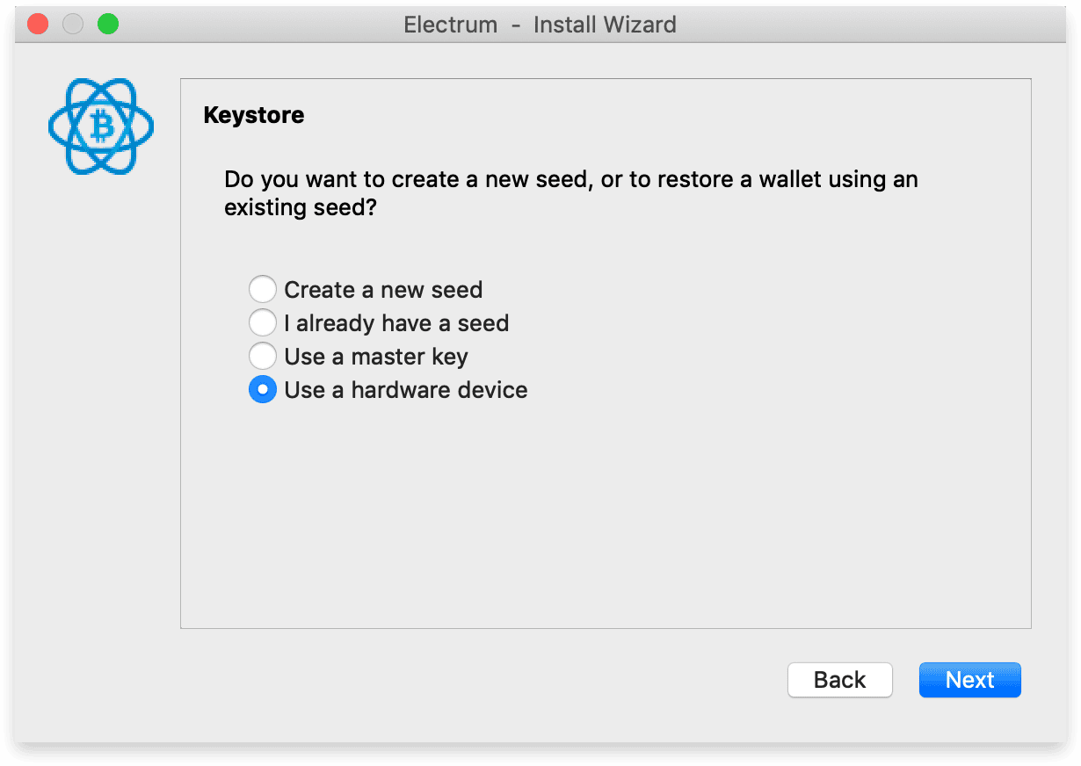
Task: Click the blank footer area left of Back
Action: [483, 680]
